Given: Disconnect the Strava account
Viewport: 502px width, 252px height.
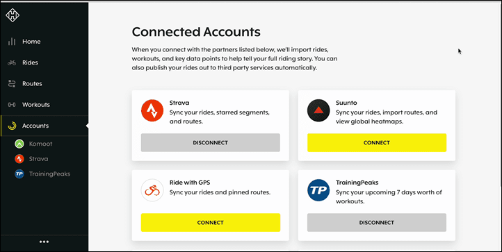Looking at the screenshot, I should coord(211,142).
